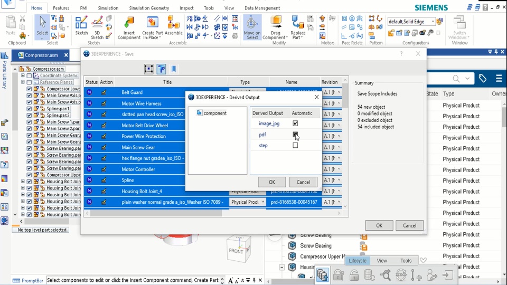The width and height of the screenshot is (507, 285).
Task: Click the Save table horizontal scrollbar
Action: pos(156,213)
